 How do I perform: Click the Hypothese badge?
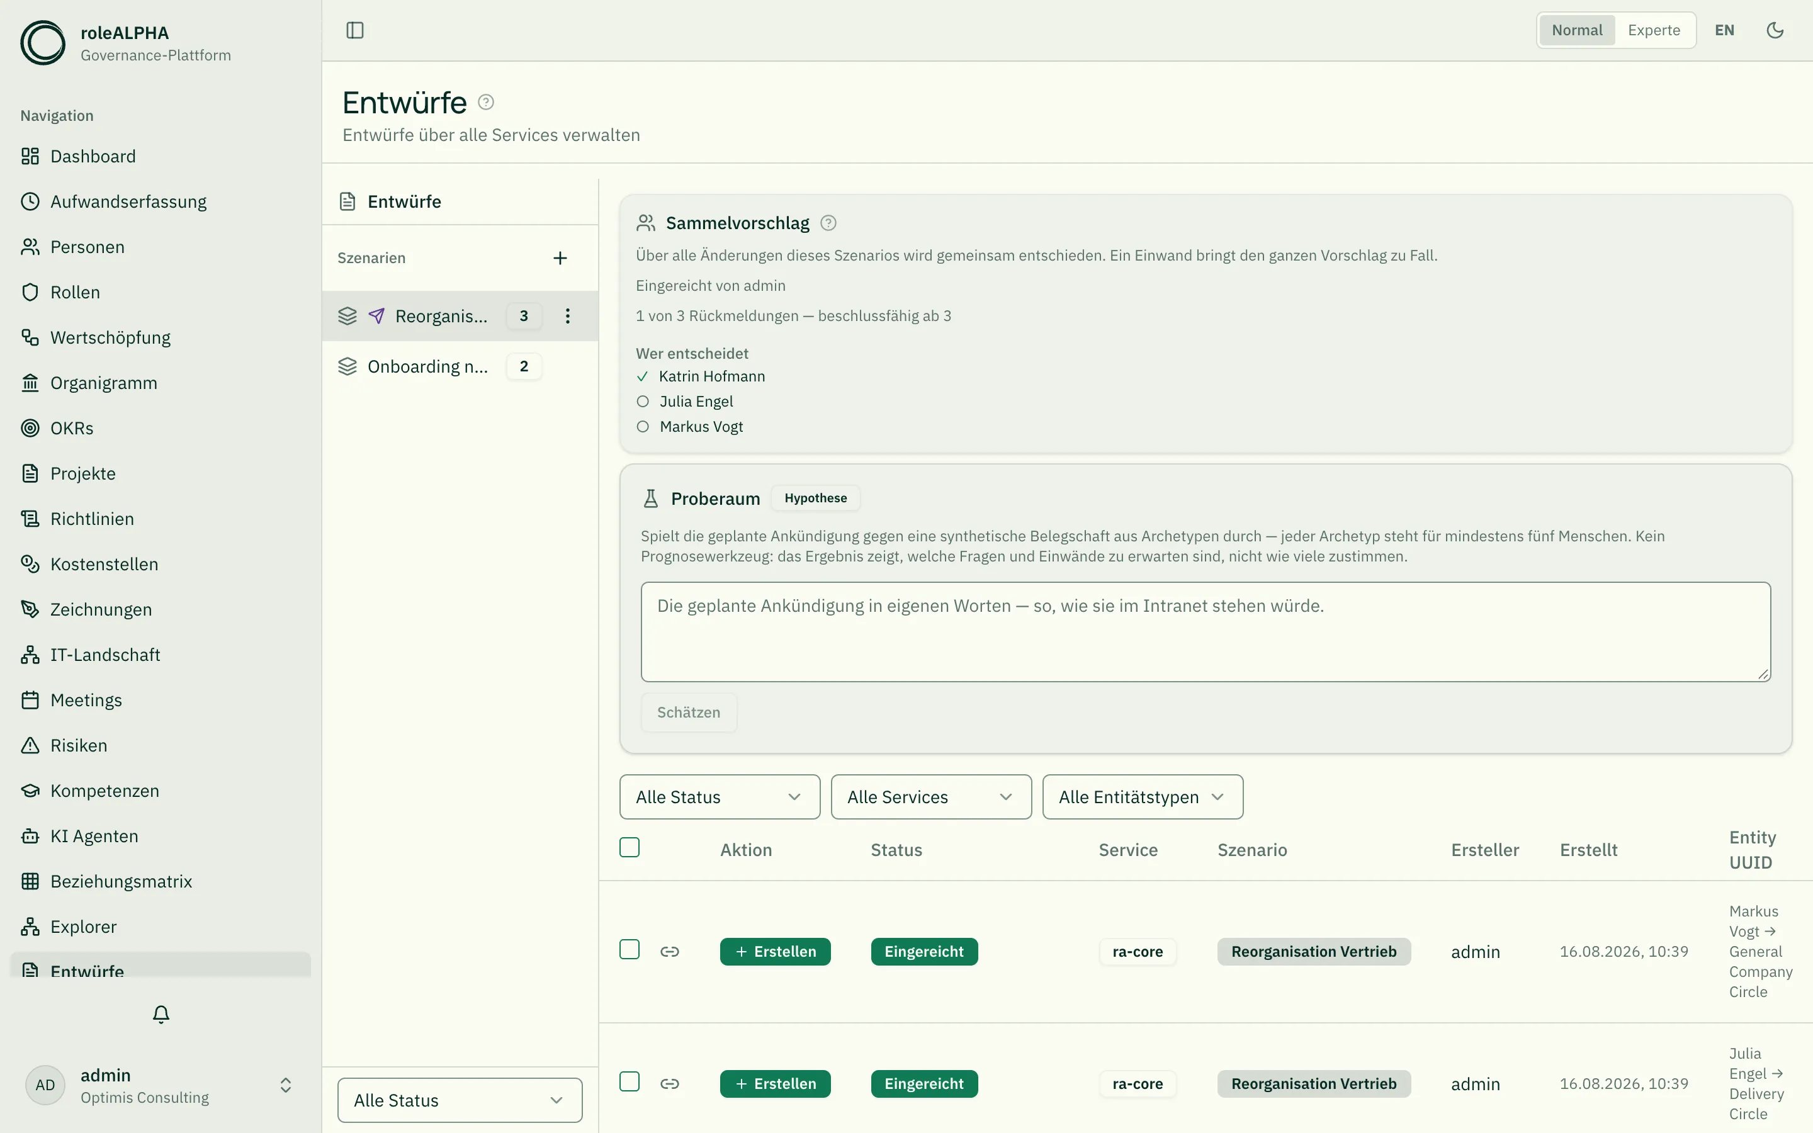815,497
